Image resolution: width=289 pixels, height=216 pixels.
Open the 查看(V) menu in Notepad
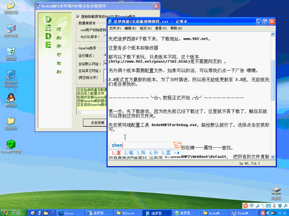161,28
